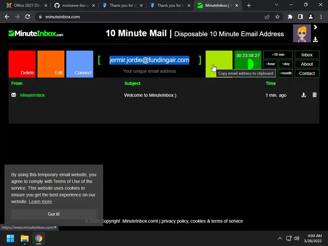Share this page using the share icon
Image resolution: width=328 pixels, height=246 pixels.
pyautogui.click(x=267, y=17)
